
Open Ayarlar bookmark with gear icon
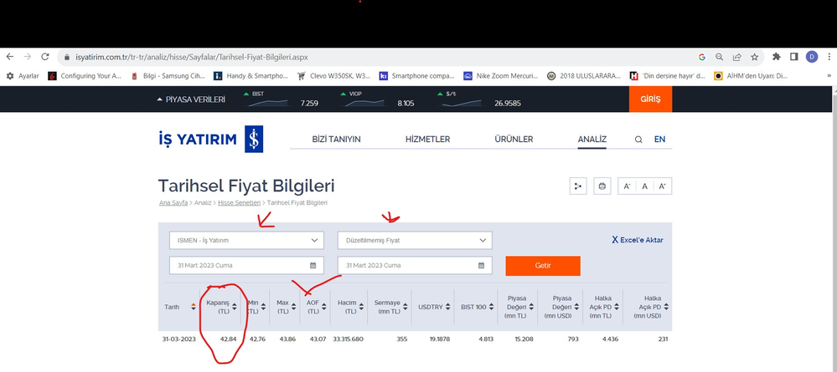[23, 76]
